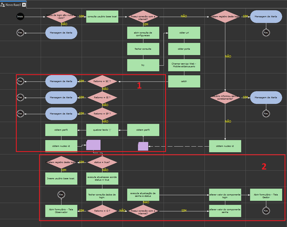Click the flow icon on Novo fluxo1 tab
The height and width of the screenshot is (227, 287).
point(3,5)
